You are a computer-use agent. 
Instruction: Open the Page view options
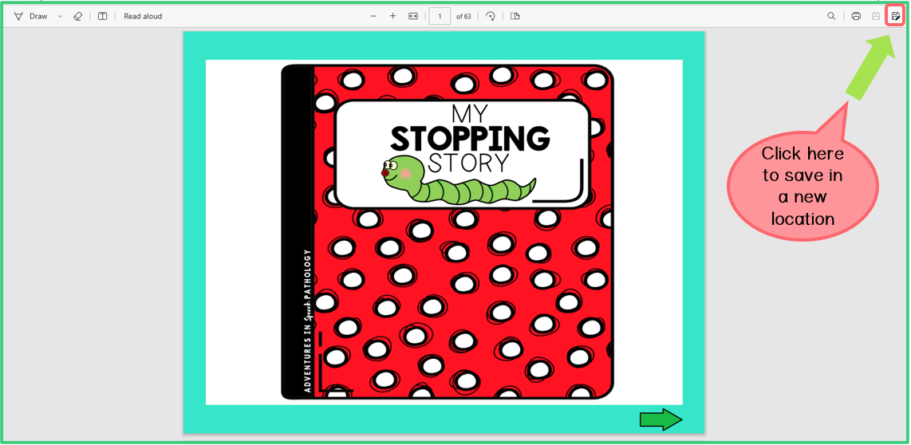515,16
